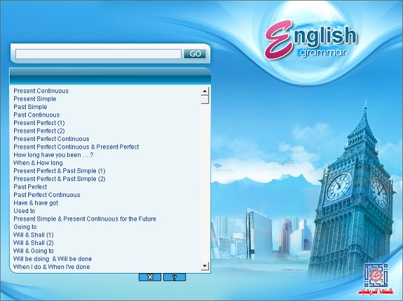Select the Going to lesson

click(25, 227)
